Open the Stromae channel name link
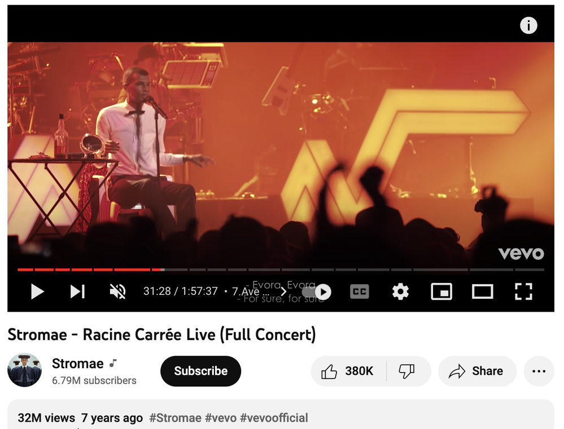The width and height of the screenshot is (564, 429). (x=78, y=364)
